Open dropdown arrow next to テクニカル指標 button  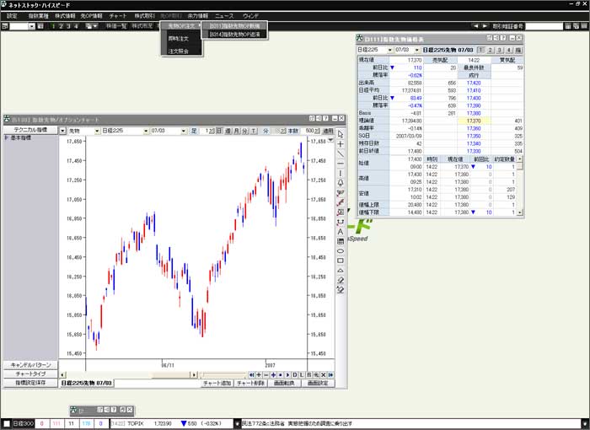[63, 131]
